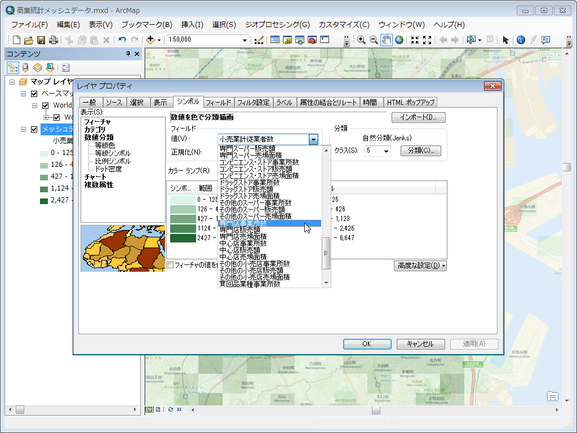
Task: Save the map with floppy disk icon
Action: click(x=41, y=40)
